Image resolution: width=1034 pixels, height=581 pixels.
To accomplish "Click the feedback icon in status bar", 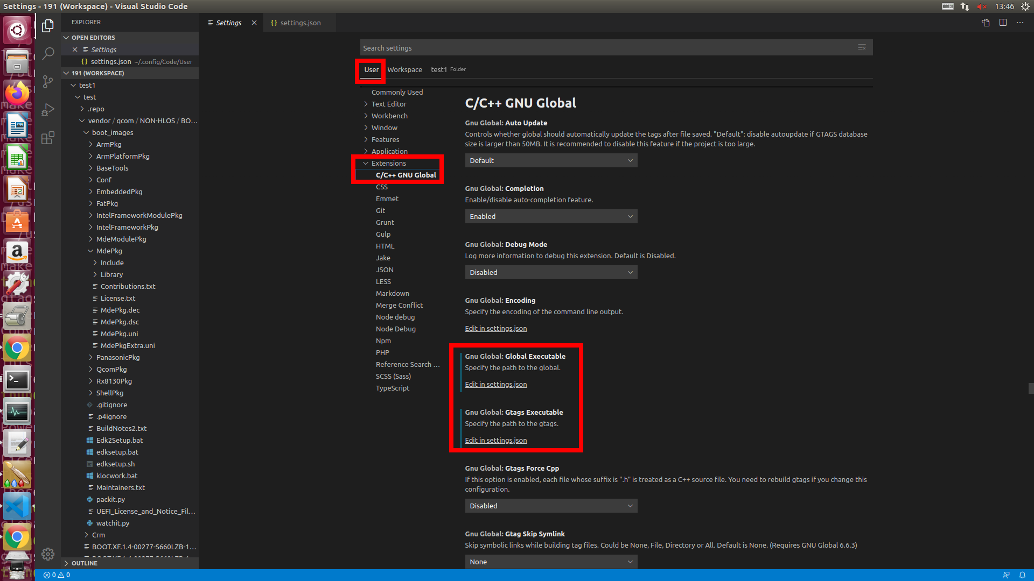I will (x=1006, y=575).
